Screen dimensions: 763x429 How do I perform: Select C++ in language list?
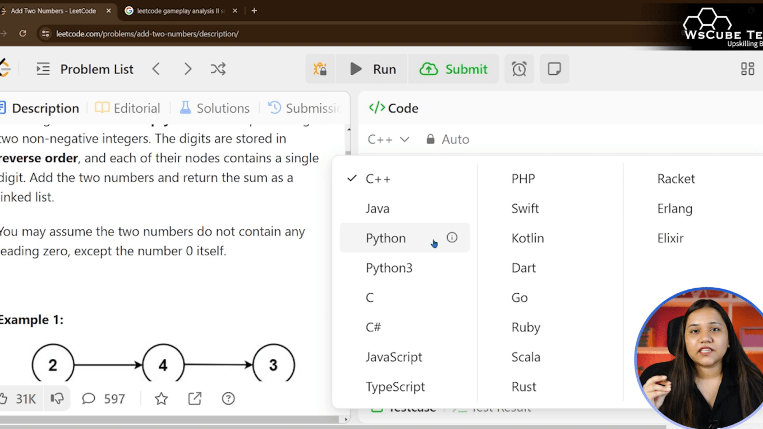pos(405,179)
